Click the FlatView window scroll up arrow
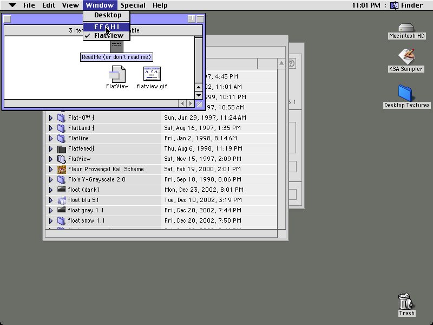Screen dimensions: 433x325 coord(199,87)
